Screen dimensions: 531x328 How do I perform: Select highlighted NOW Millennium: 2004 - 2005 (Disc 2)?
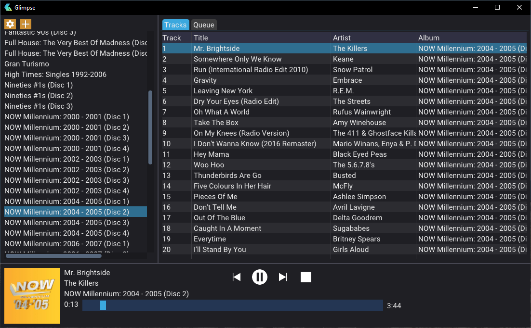76,212
